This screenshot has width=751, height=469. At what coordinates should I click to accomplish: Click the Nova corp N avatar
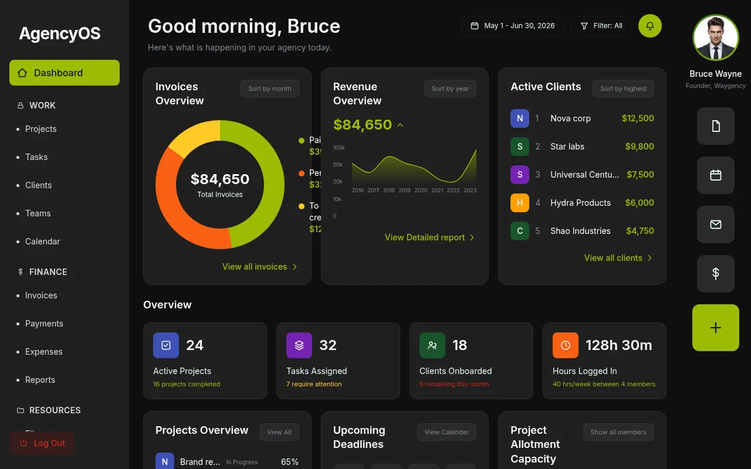click(520, 118)
